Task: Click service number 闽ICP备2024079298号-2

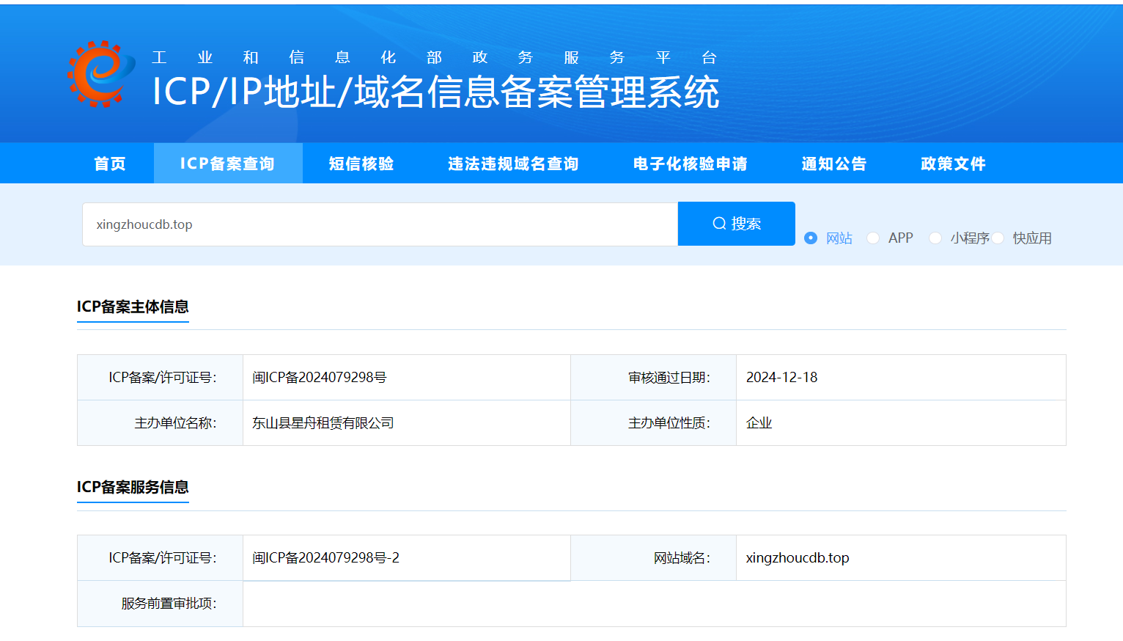Action: (326, 558)
